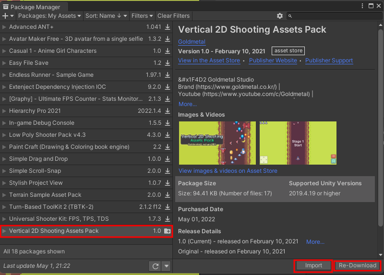384x275 pixels.
Task: Expand Low Poly Shooter Pack row arrow
Action: [4, 135]
